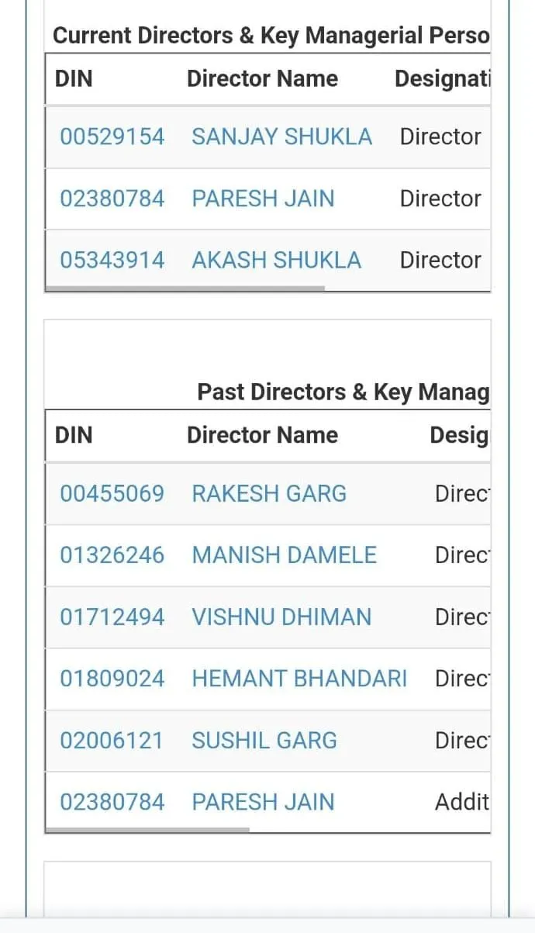The width and height of the screenshot is (535, 933).
Task: Open DIN 01712494 link
Action: coord(112,617)
